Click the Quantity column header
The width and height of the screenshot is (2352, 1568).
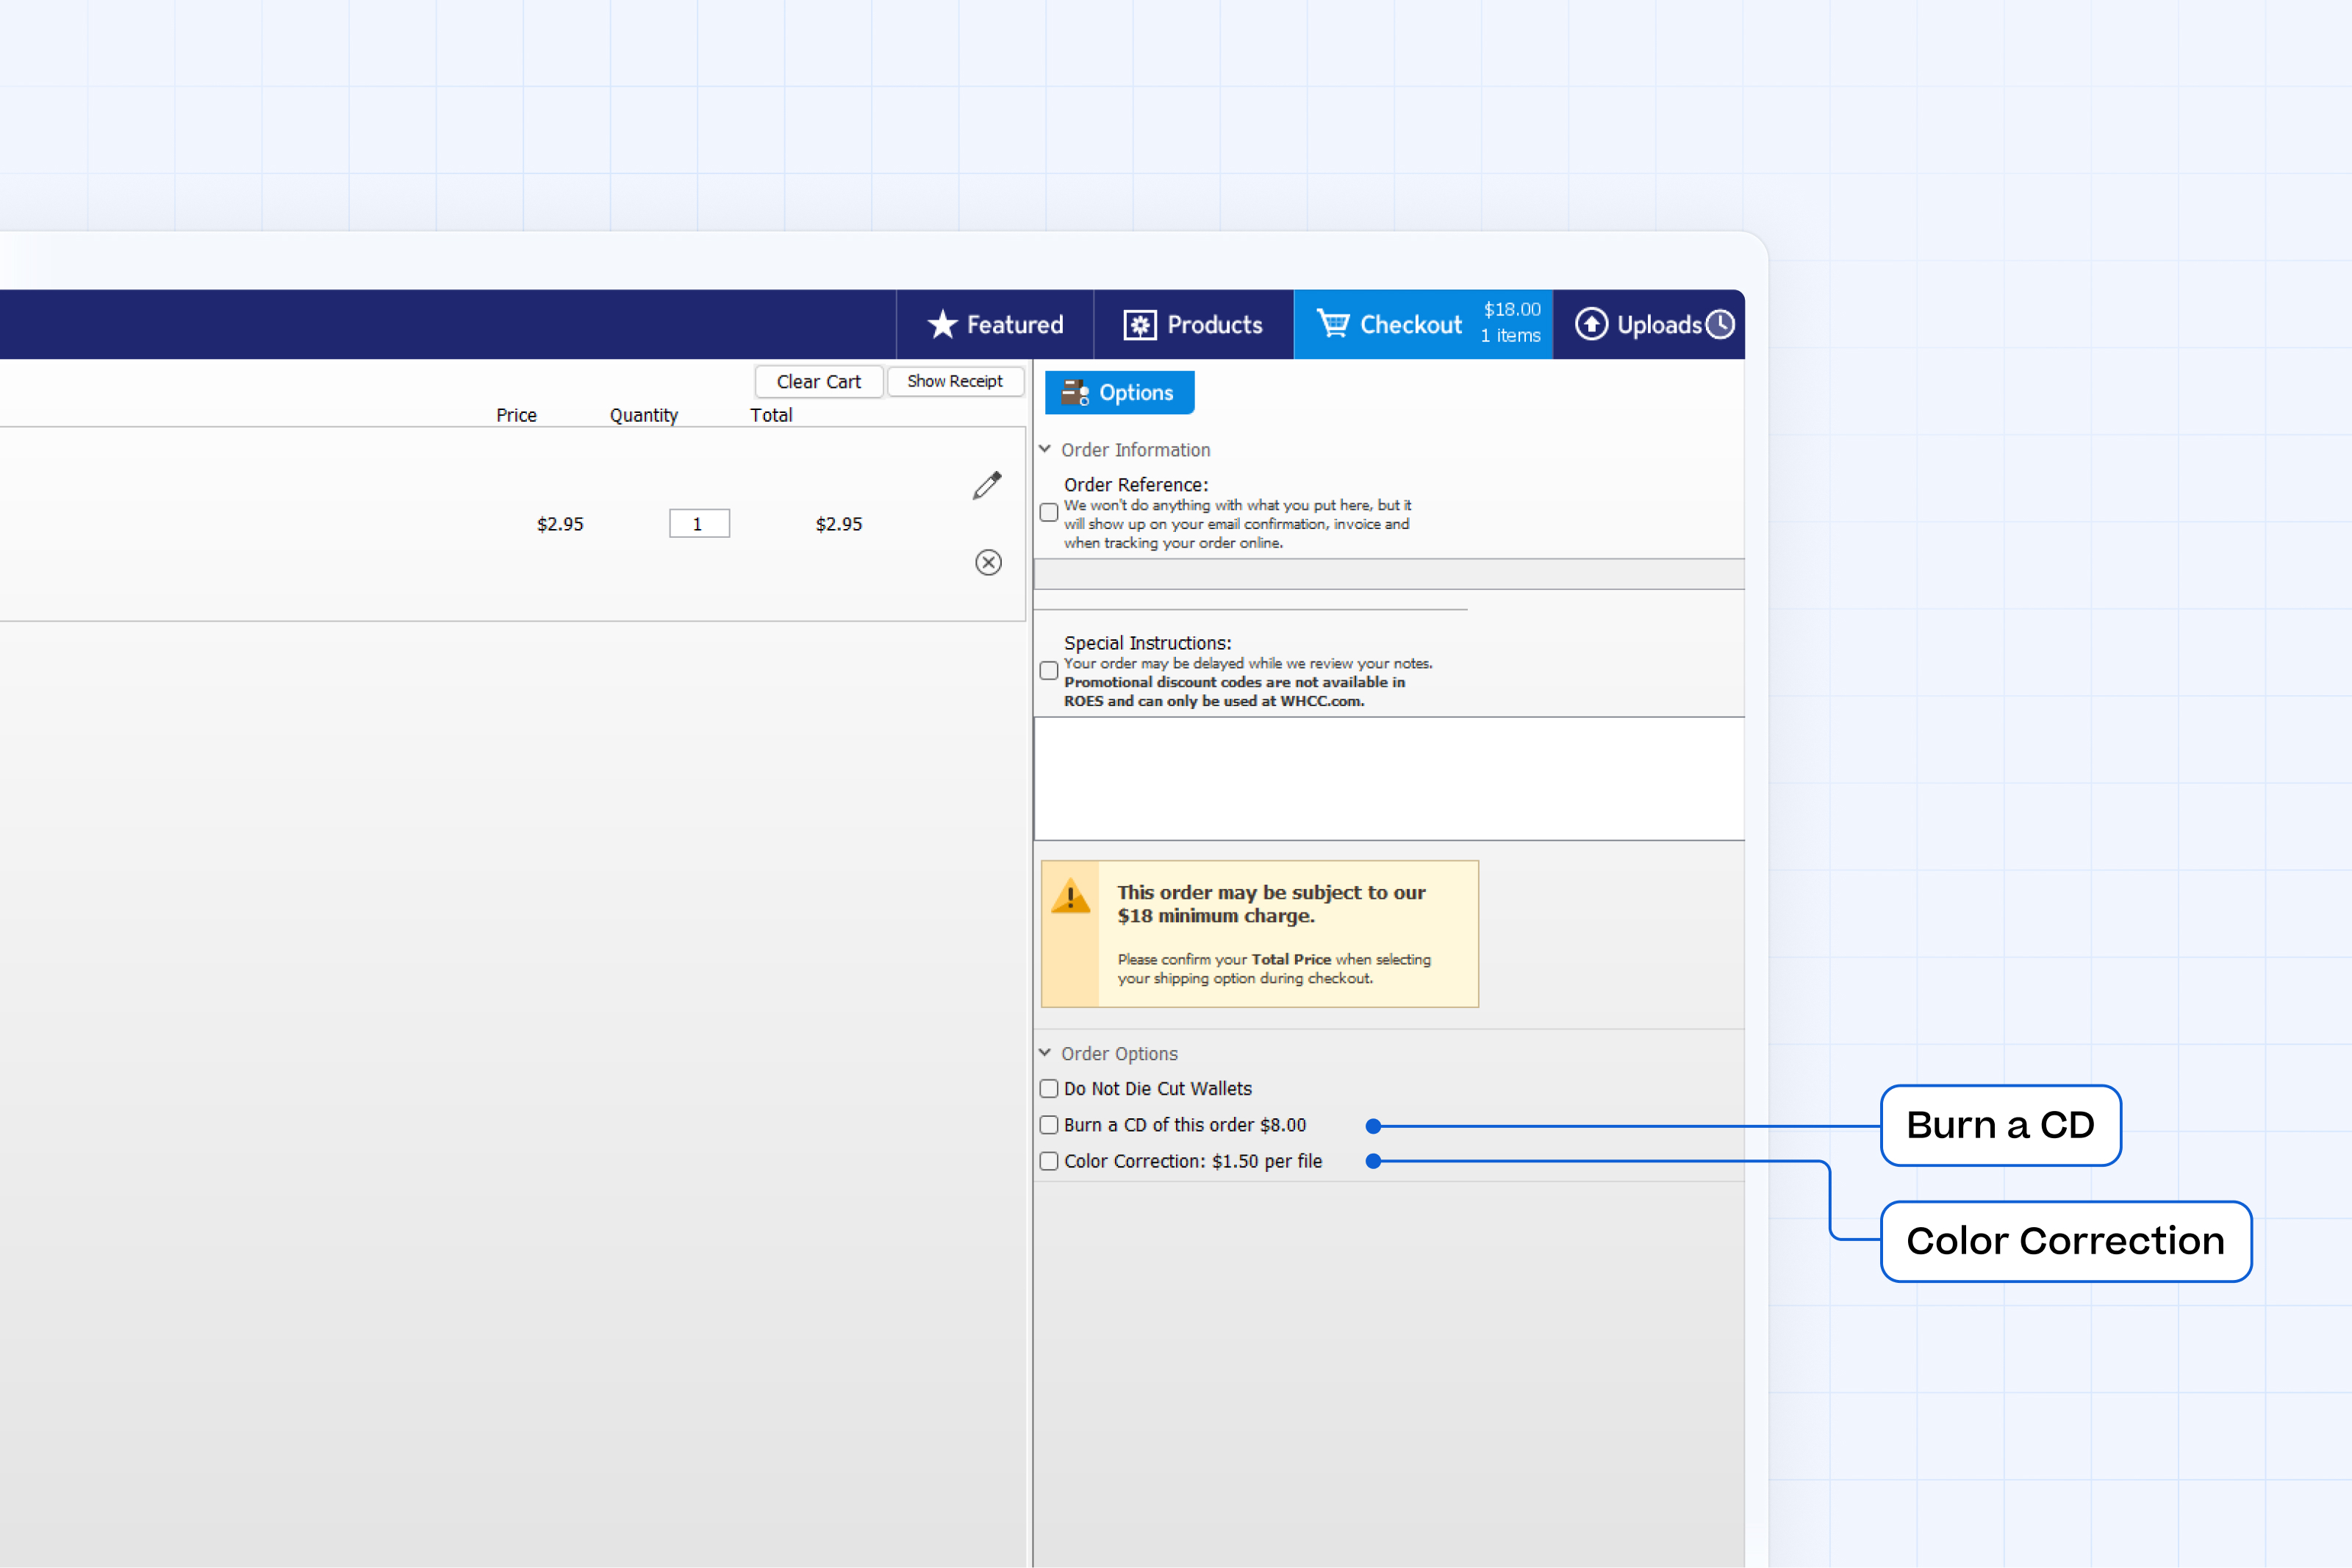pos(644,415)
